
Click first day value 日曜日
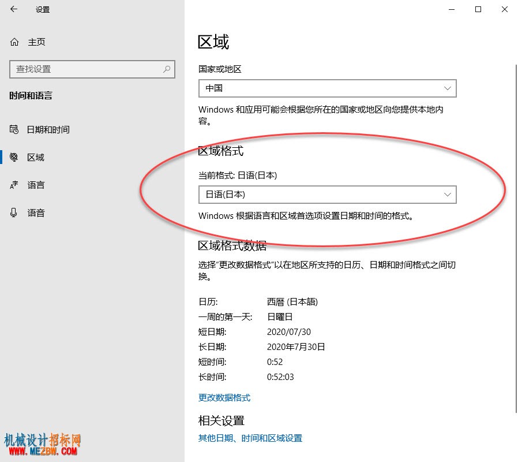click(280, 317)
